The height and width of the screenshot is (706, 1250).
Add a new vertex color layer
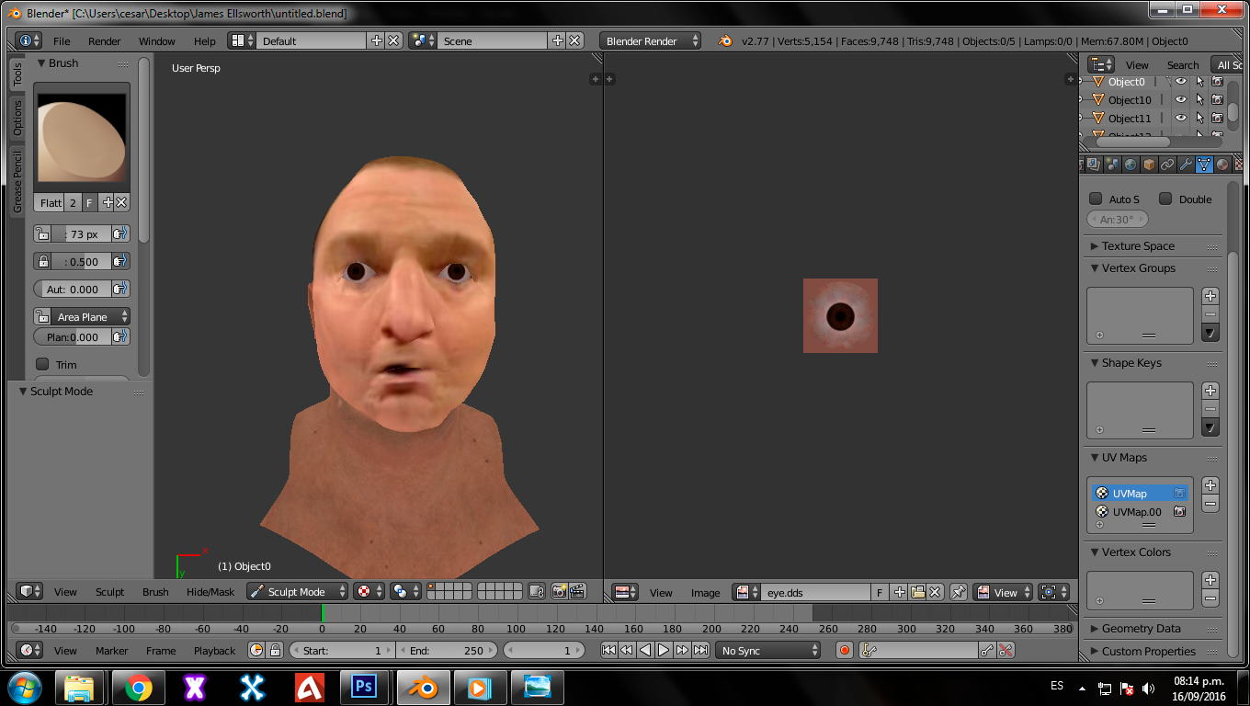click(1210, 580)
